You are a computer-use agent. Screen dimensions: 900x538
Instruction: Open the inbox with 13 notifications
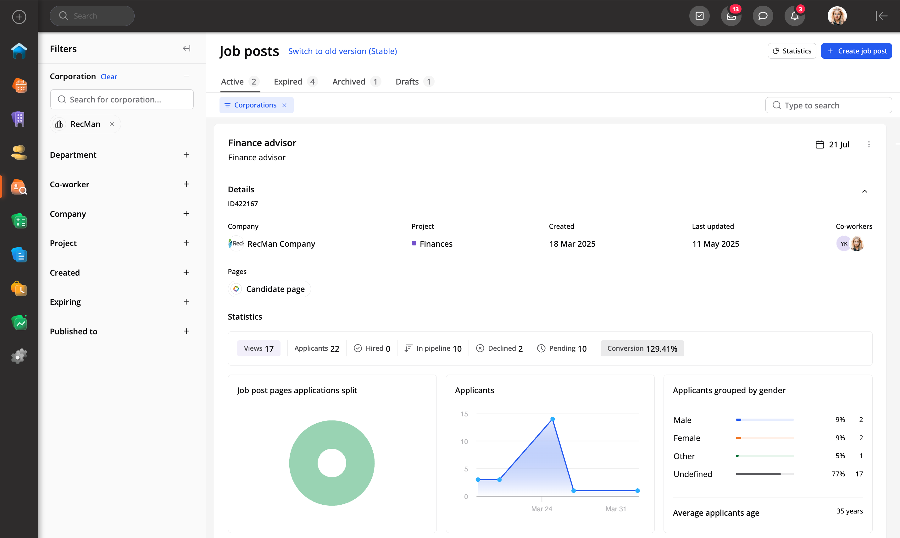click(x=731, y=16)
